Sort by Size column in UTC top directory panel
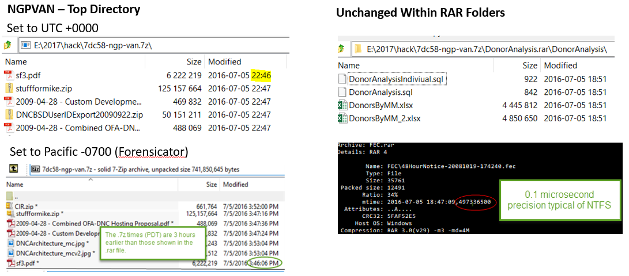Image resolution: width=629 pixels, height=276 pixels. click(x=194, y=62)
